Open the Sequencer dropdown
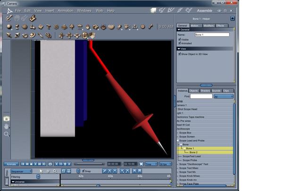 21,171
